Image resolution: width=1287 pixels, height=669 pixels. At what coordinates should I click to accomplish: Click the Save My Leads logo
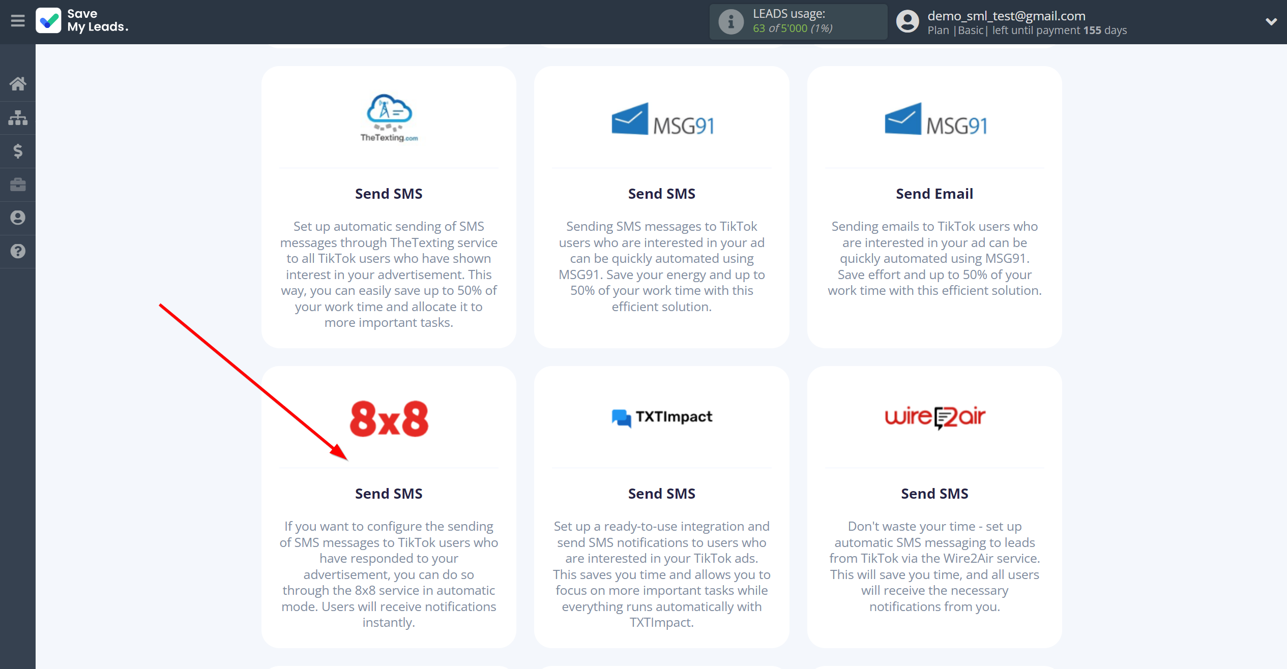pyautogui.click(x=82, y=21)
